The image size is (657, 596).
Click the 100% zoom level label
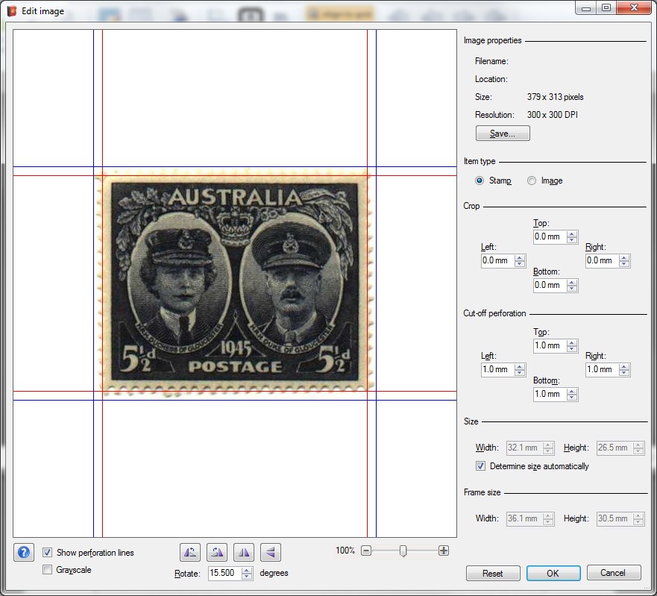pos(345,550)
